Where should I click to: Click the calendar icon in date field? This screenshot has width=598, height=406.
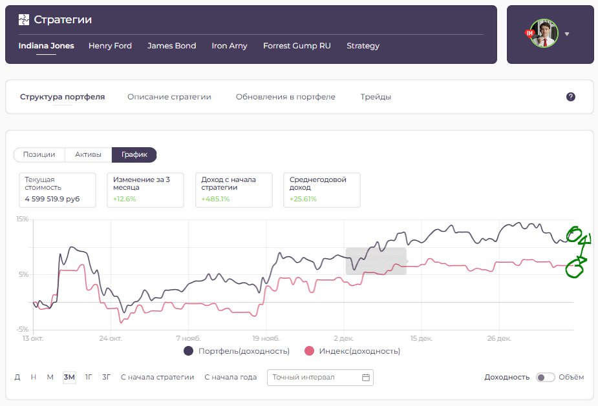click(365, 378)
